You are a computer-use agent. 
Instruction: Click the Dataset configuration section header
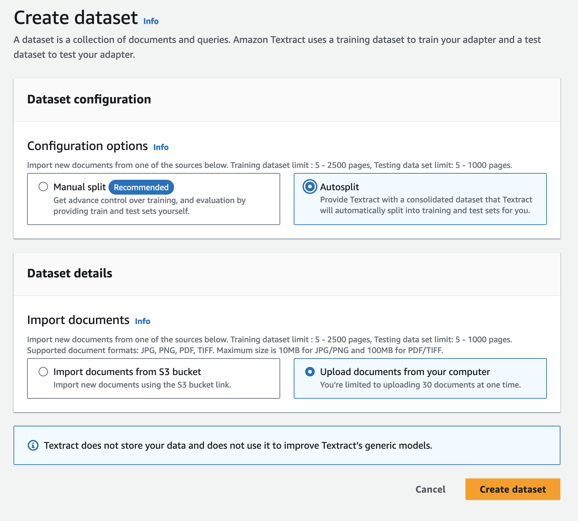point(89,99)
